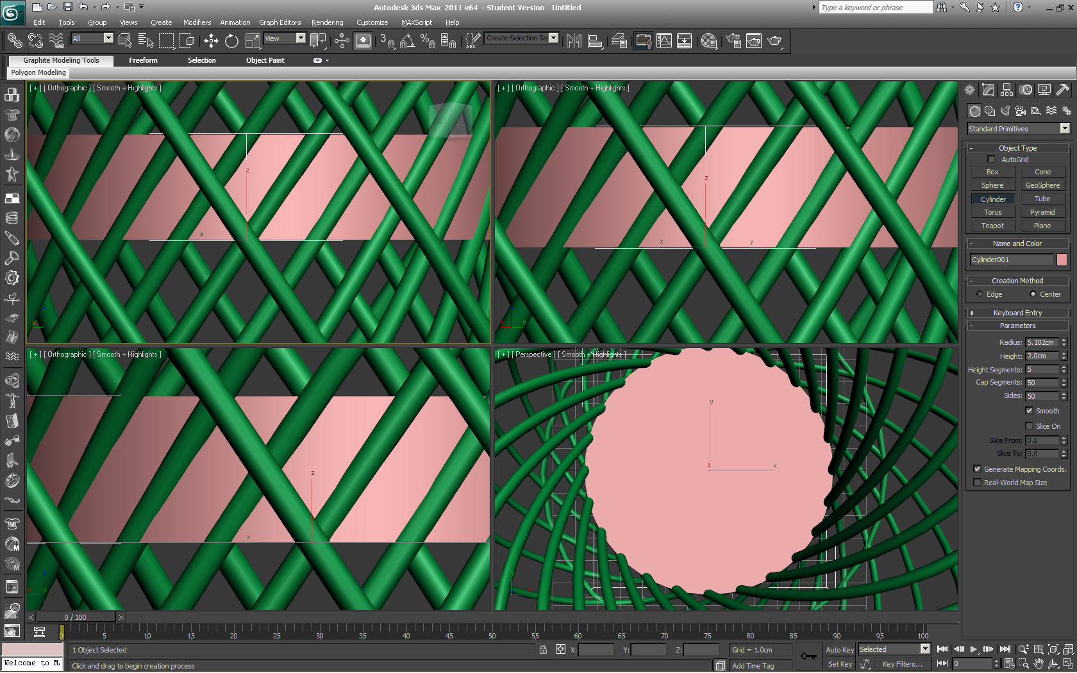Screen dimensions: 1077x673
Task: Click the Select and Link tool
Action: coord(14,41)
